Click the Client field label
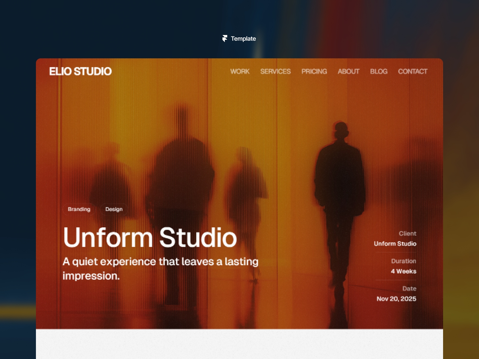The width and height of the screenshot is (479, 359). [x=408, y=234]
